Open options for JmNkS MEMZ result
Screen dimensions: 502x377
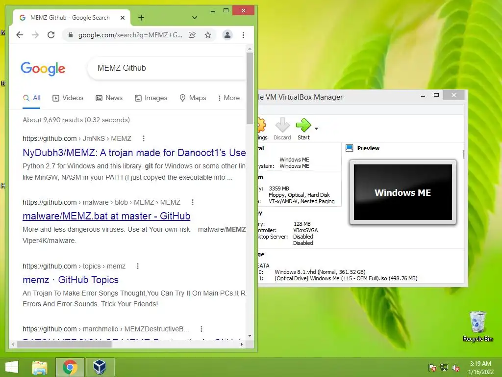point(144,138)
